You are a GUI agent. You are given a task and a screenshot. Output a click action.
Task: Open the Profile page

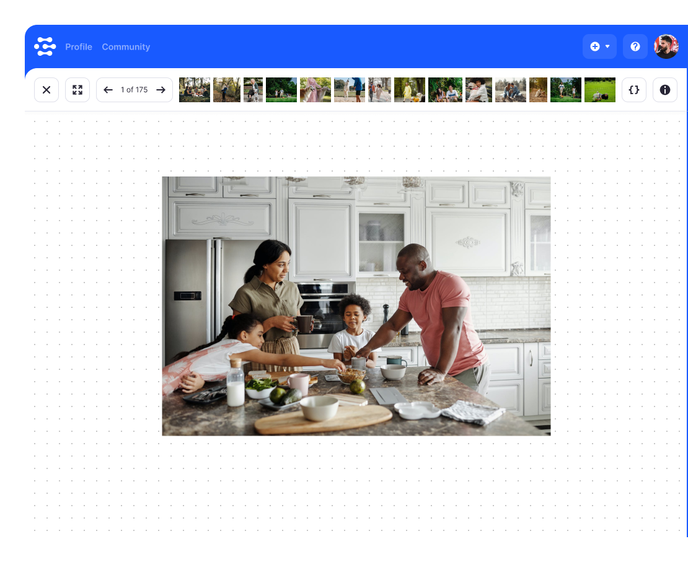pyautogui.click(x=79, y=47)
